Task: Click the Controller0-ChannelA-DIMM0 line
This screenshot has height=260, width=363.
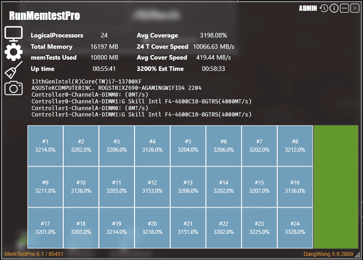Action: coord(90,95)
